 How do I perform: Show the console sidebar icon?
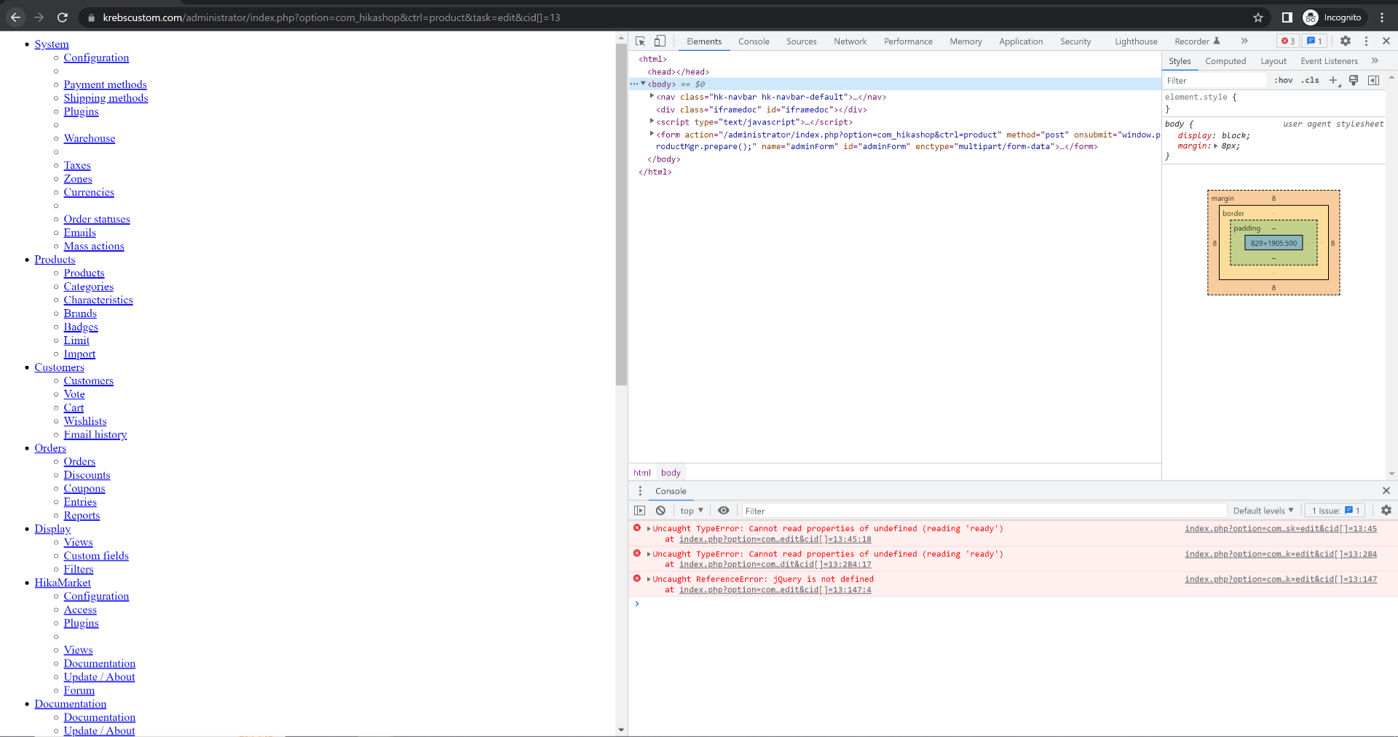pos(640,511)
